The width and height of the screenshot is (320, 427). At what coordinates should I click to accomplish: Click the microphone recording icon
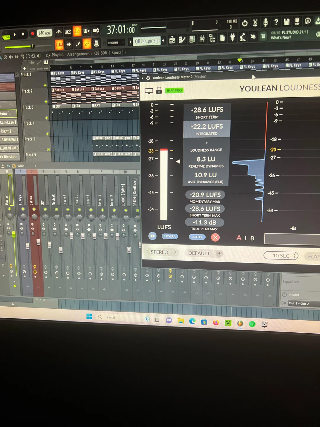[265, 22]
